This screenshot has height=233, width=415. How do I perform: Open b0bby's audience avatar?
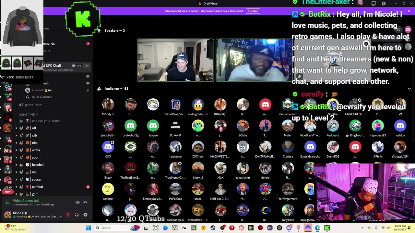(243, 126)
